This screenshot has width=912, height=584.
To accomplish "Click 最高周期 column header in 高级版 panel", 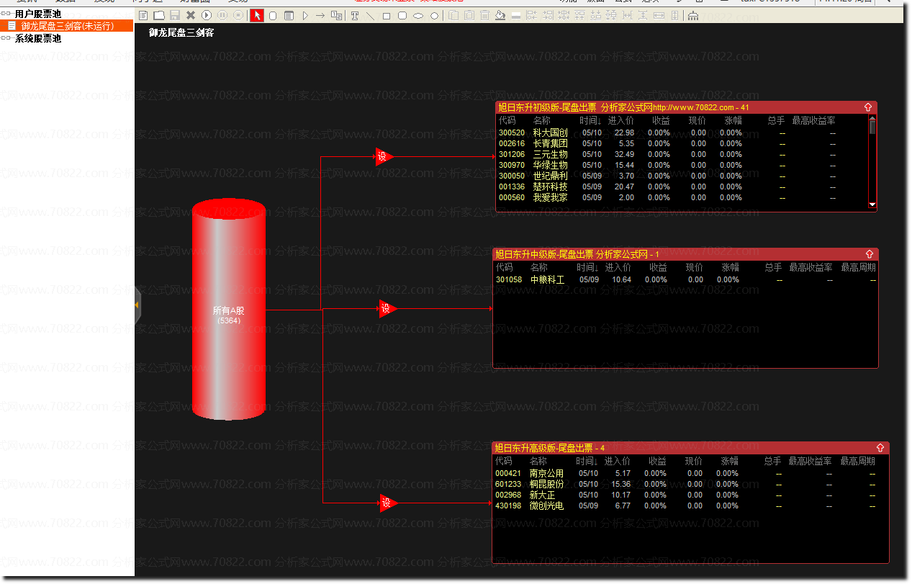I will pos(857,462).
